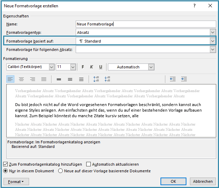
Task: Toggle underline formatting with the U button
Action: [101, 67]
